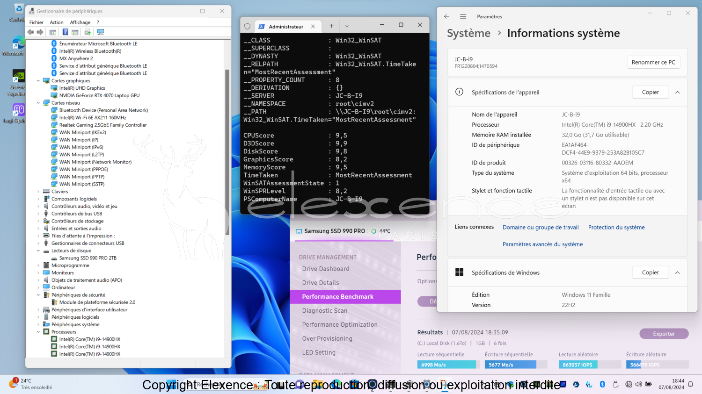
Task: Open the ? help menu in Device Manager
Action: point(98,22)
